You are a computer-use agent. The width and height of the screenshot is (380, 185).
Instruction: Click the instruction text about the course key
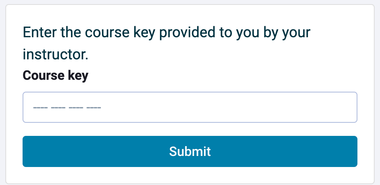pos(167,44)
